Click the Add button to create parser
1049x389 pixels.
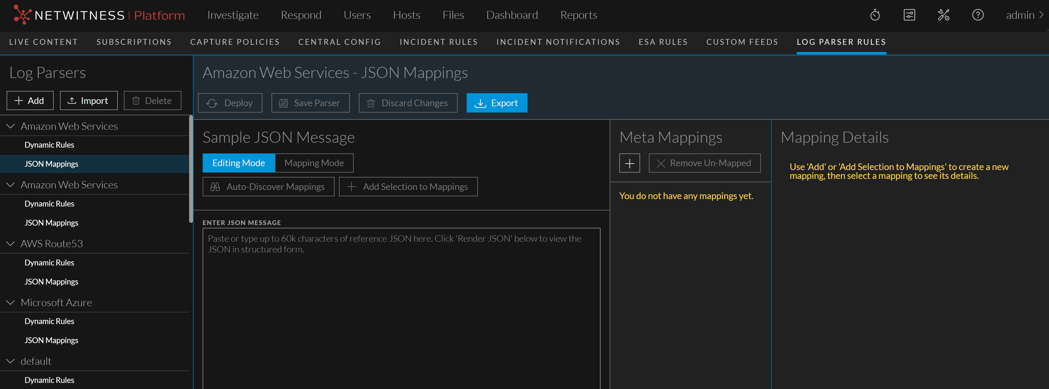(30, 101)
